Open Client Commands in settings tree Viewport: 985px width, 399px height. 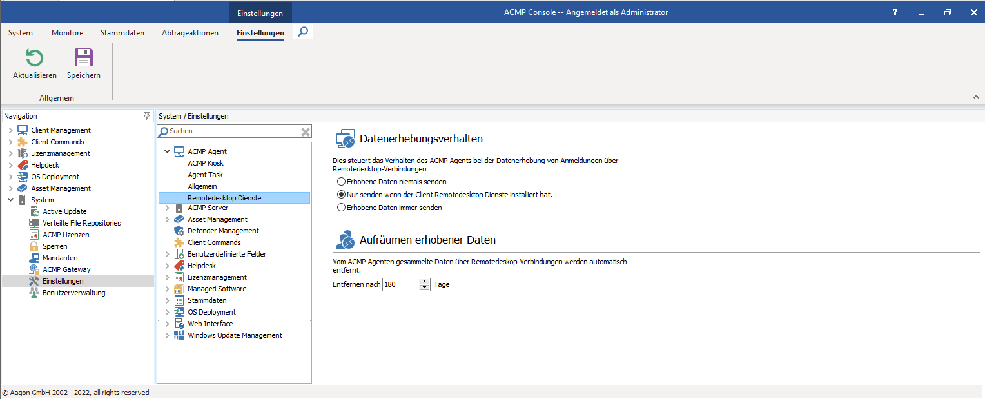[214, 242]
